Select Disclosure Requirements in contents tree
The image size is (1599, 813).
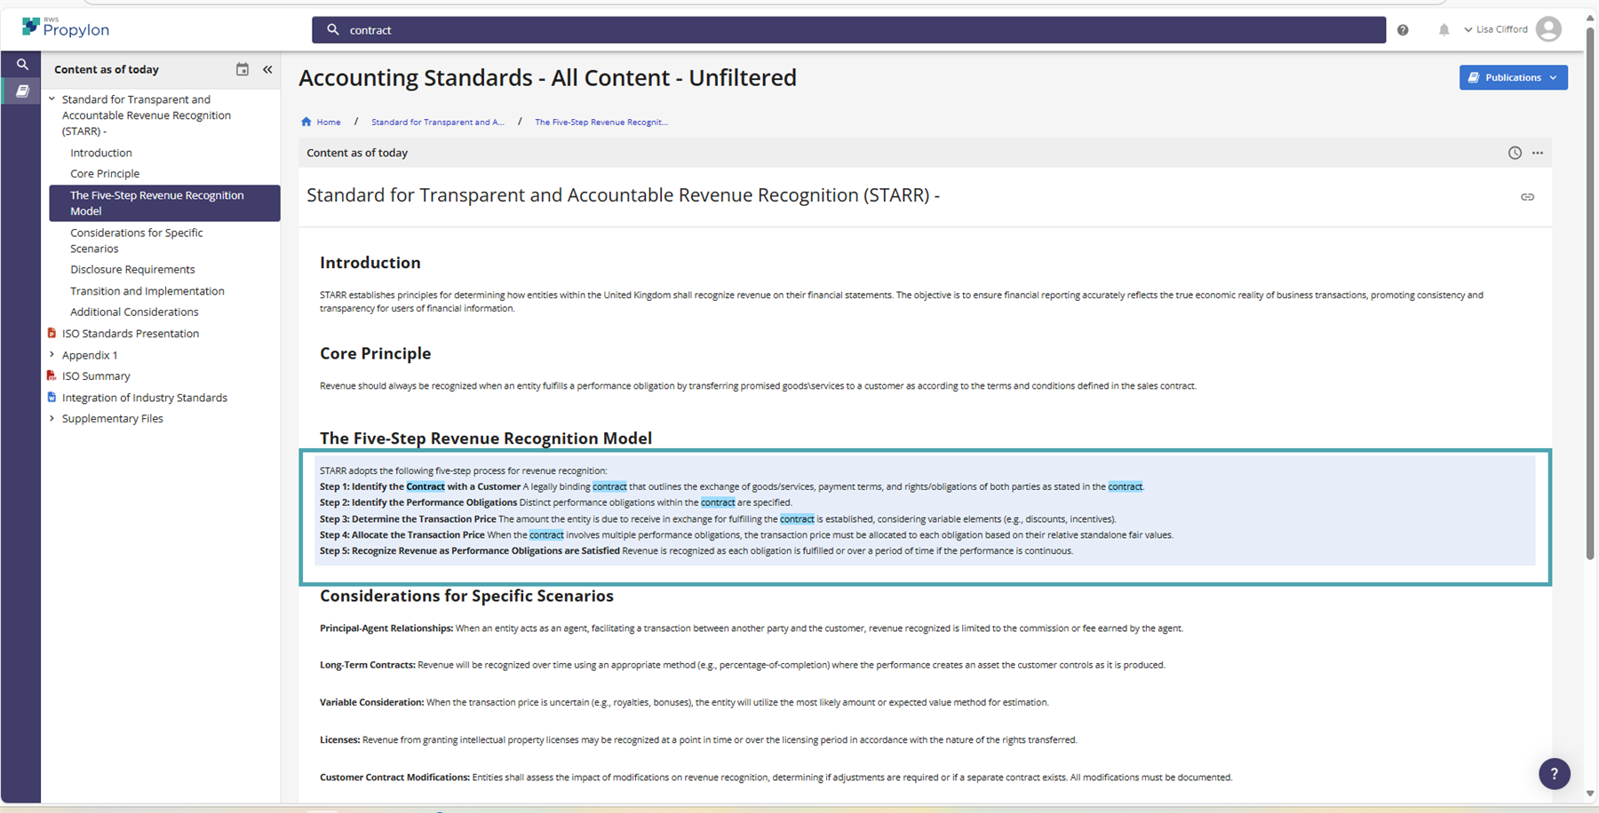[132, 270]
